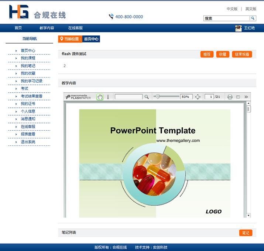Click the document scrollbar down arrow

pyautogui.click(x=248, y=215)
